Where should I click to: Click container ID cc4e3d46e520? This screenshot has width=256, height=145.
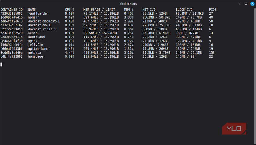click(x=11, y=33)
